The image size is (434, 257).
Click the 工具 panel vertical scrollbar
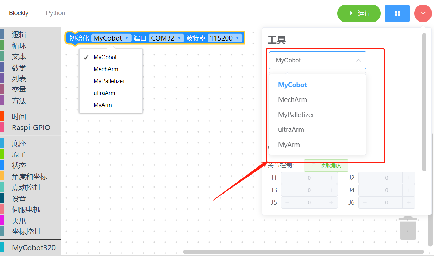[424, 102]
